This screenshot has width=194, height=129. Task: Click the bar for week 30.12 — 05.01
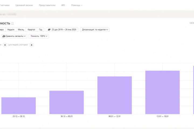click(67, 102)
